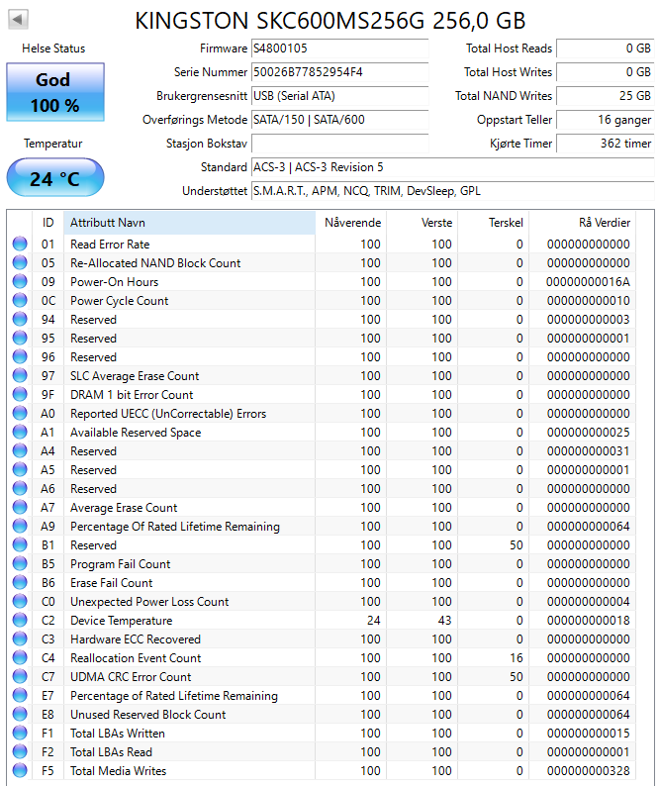Click the status orb for Erase Fail Count

point(20,582)
